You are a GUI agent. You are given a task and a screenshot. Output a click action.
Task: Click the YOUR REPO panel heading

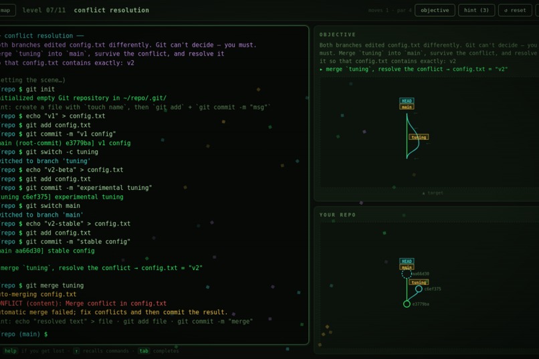(x=338, y=215)
